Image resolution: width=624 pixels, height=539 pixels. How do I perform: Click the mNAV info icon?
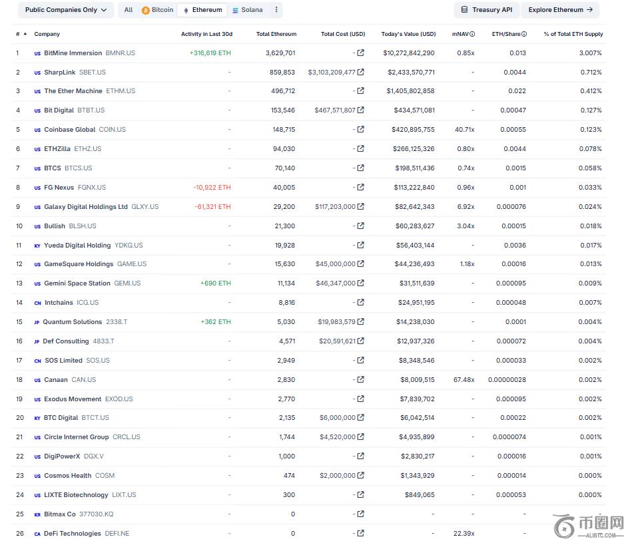[472, 34]
